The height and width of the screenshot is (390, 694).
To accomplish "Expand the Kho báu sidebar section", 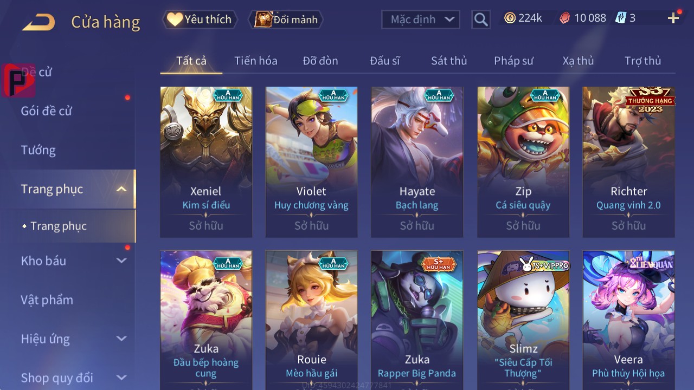I will point(121,261).
